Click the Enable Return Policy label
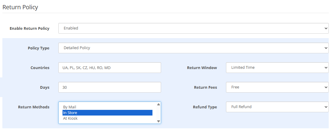 [x=29, y=29]
